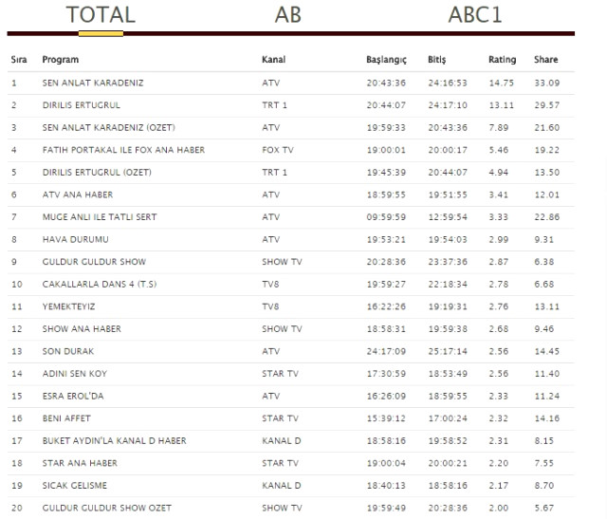Click the Share column header

pyautogui.click(x=545, y=60)
